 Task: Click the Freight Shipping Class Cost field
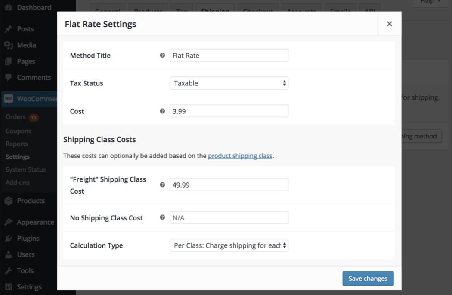click(229, 185)
